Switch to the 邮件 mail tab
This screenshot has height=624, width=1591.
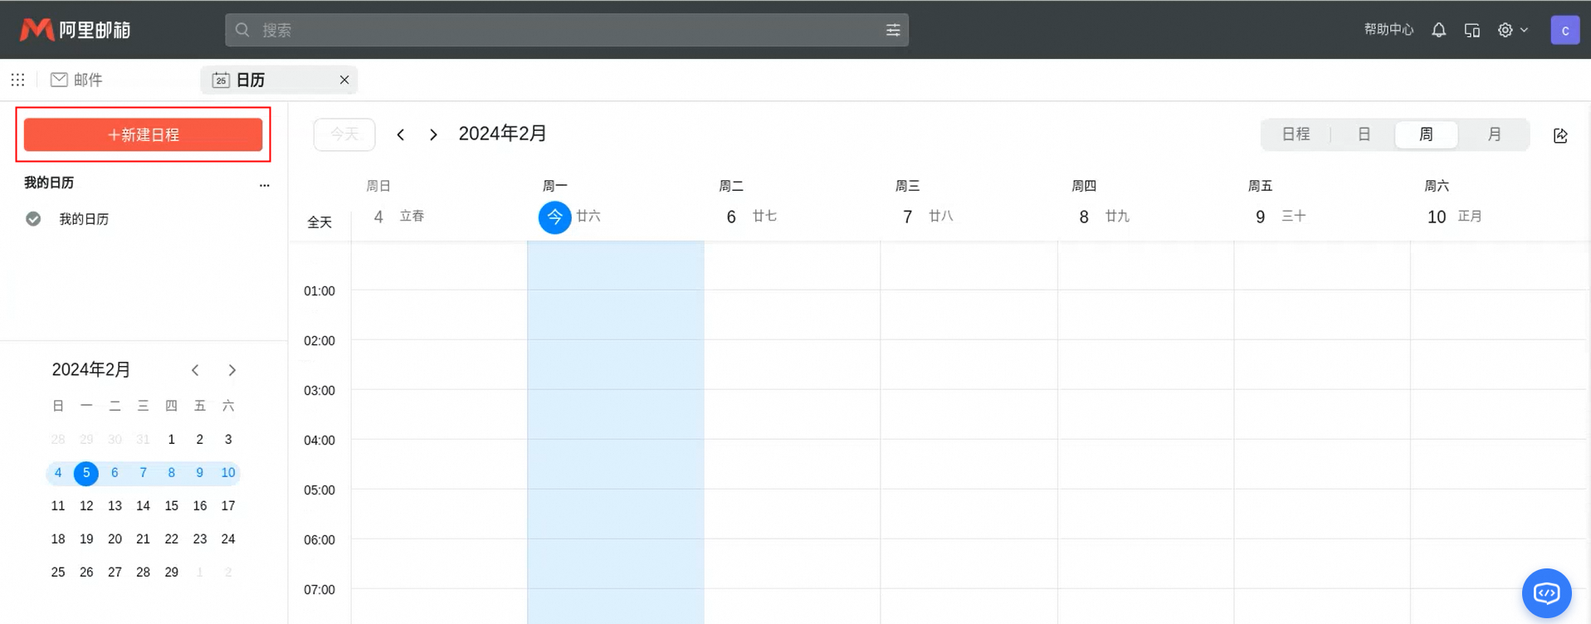coord(77,80)
